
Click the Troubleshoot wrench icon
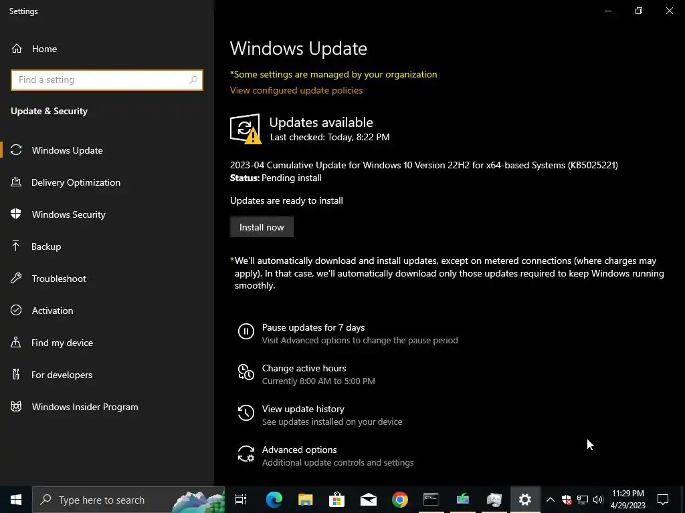pyautogui.click(x=16, y=278)
